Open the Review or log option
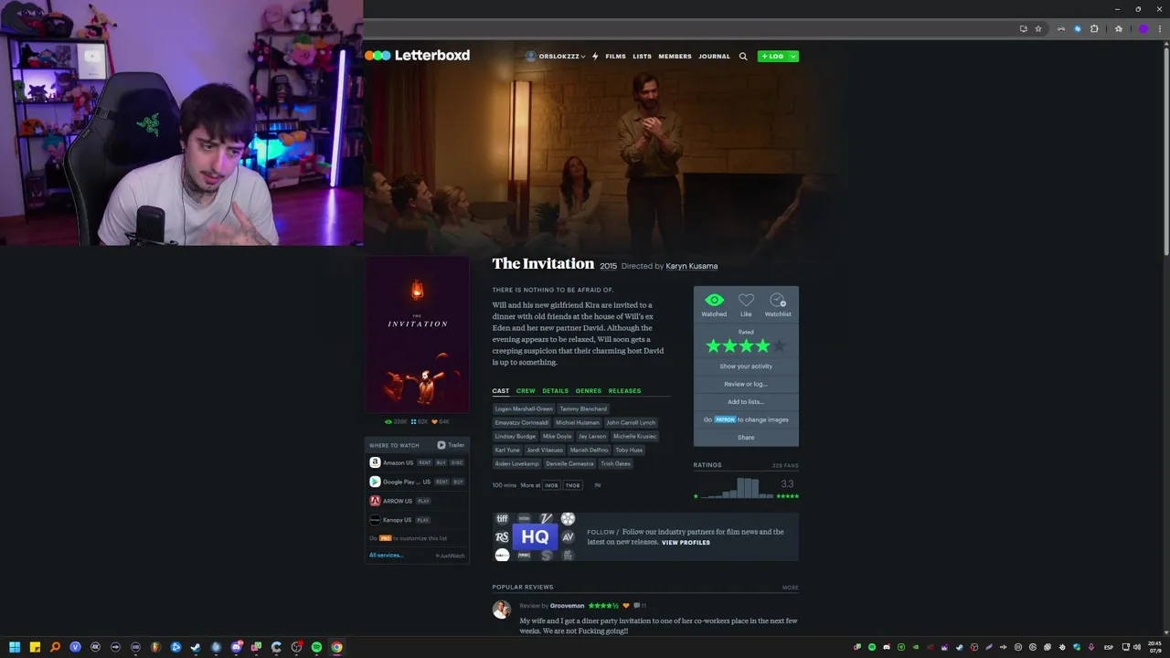 746,384
